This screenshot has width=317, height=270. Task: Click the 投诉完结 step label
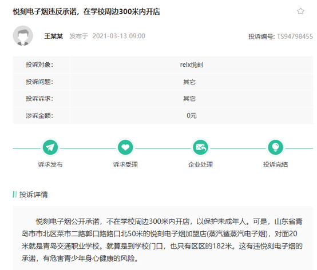275,164
